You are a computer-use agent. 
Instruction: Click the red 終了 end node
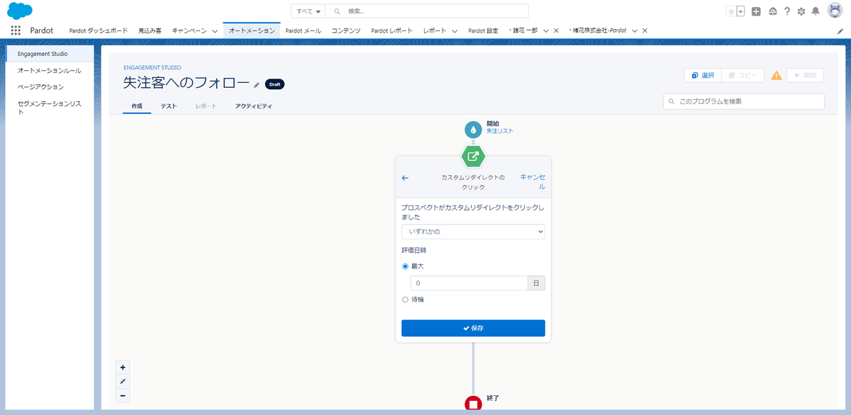click(x=473, y=404)
